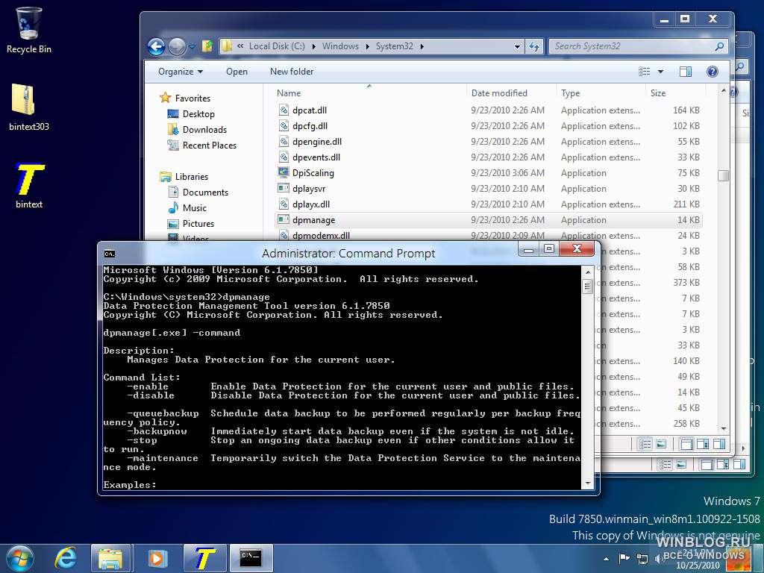Click the Command Prompt scrollbar thumb

point(588,286)
